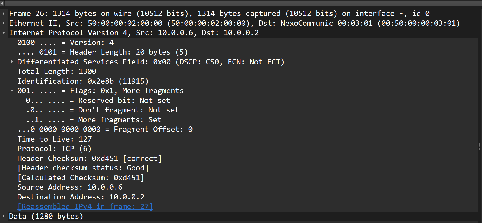Open the Reassembled IPv4 in frame 27 link
Screen dimensions: 482x223
point(85,206)
